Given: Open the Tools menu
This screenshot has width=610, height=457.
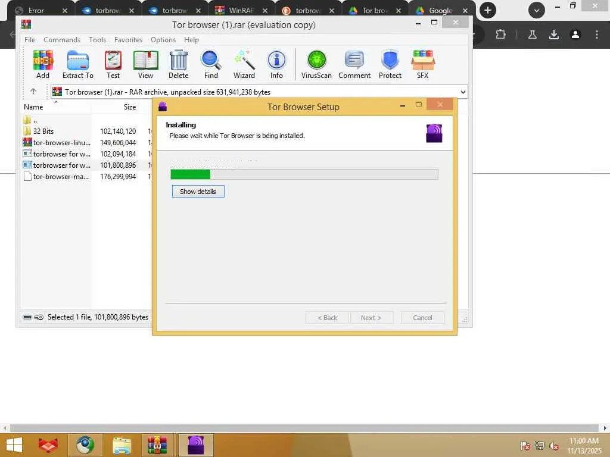Looking at the screenshot, I should (97, 40).
